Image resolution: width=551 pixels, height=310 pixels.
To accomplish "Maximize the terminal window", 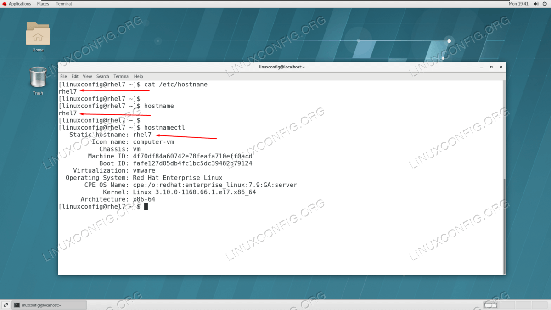I will (491, 67).
